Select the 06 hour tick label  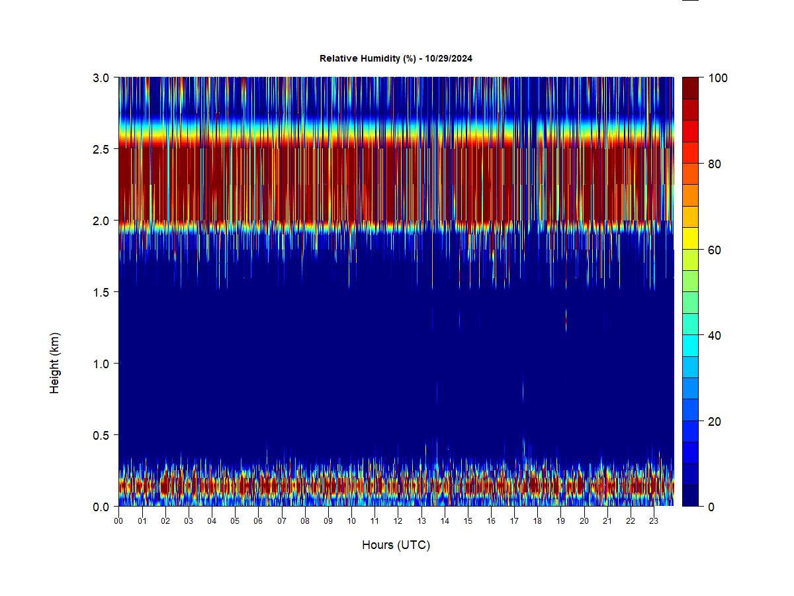258,521
